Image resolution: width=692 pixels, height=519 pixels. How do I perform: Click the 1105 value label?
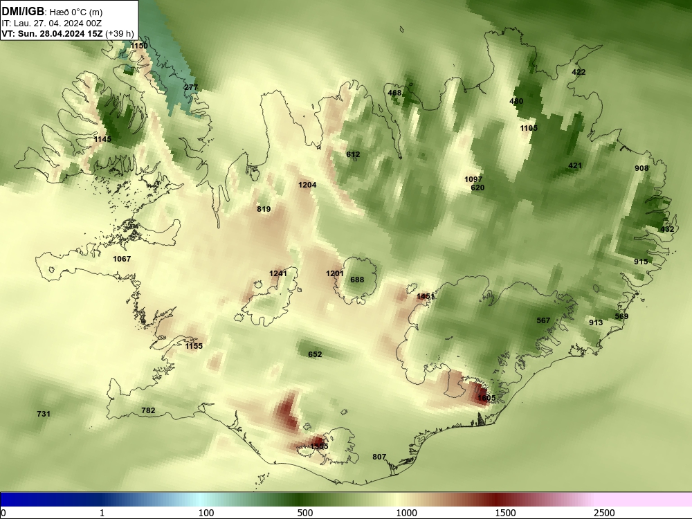pyautogui.click(x=529, y=128)
